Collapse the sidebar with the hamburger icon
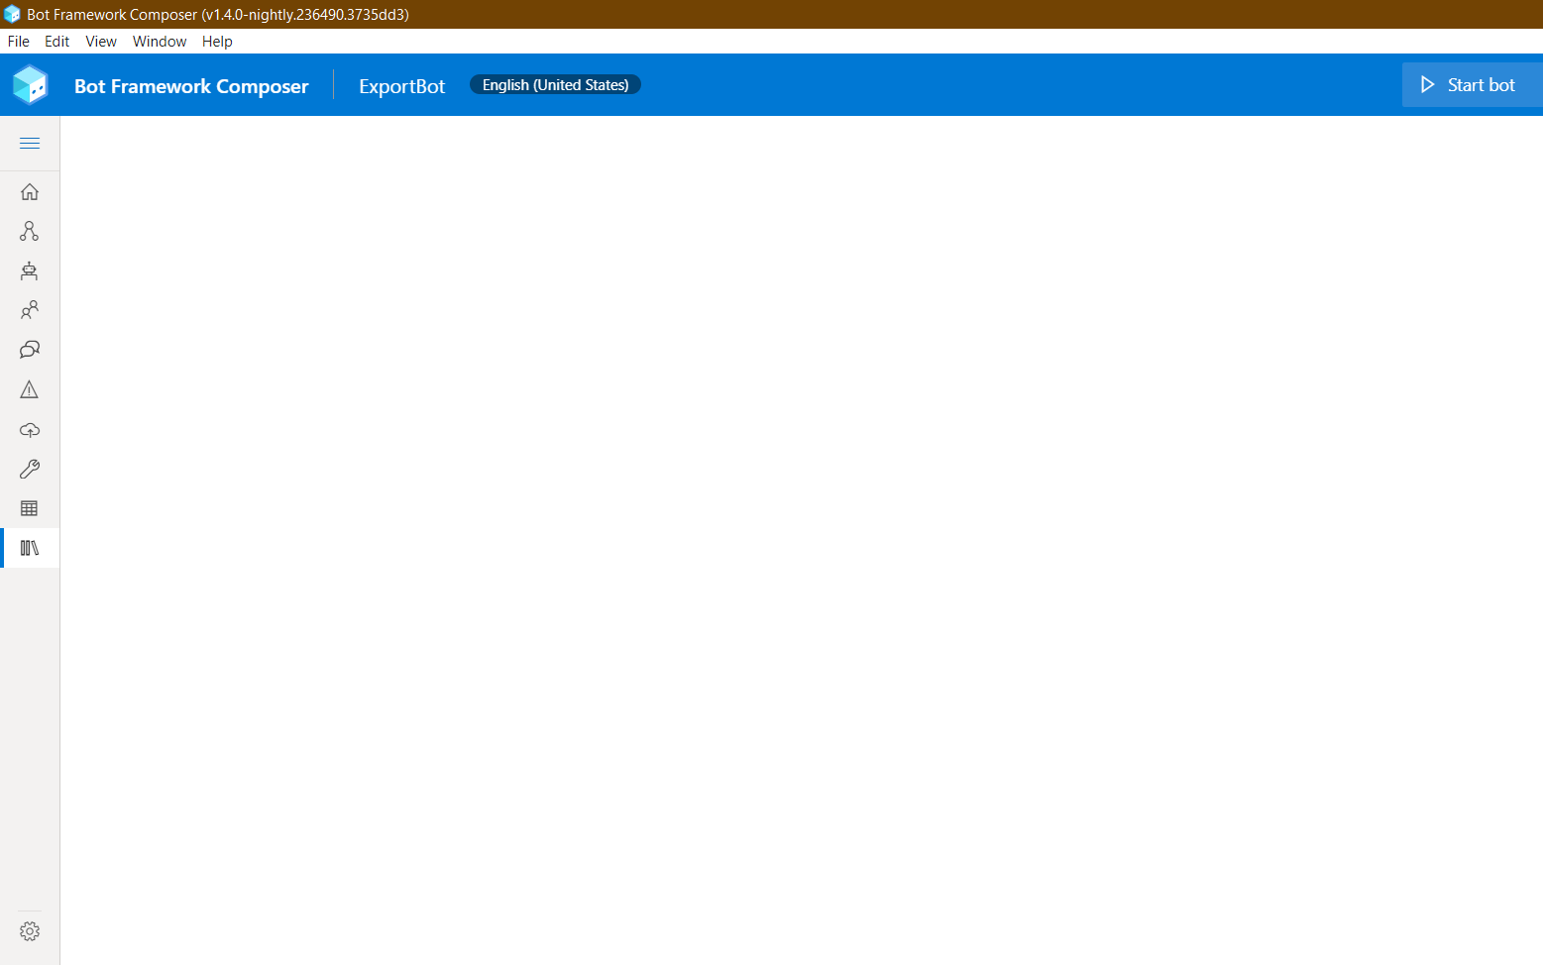The image size is (1543, 965). coord(30,143)
